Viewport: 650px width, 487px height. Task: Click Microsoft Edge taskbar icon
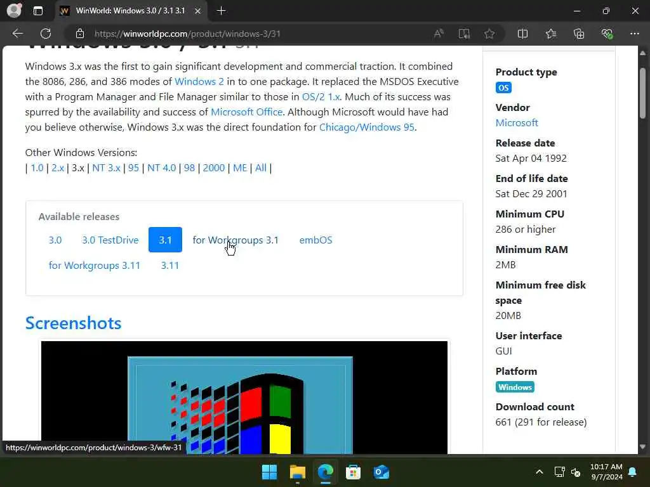point(326,472)
